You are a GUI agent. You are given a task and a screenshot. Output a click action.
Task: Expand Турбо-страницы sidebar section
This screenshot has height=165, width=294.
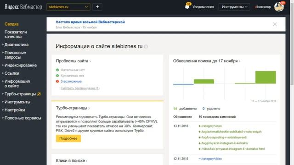pos(20,94)
